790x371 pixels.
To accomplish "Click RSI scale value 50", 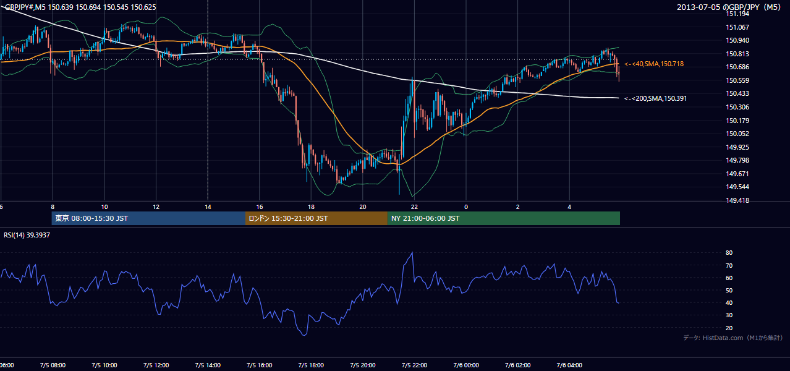I will (729, 290).
